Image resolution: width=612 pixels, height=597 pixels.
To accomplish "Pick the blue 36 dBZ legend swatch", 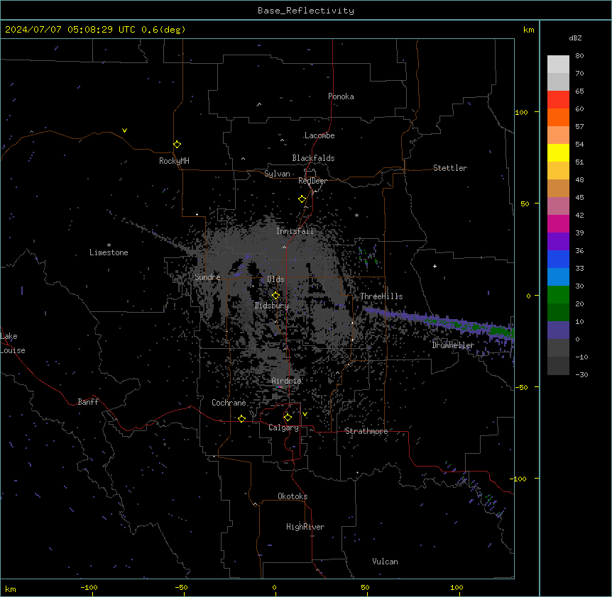I will (x=558, y=259).
